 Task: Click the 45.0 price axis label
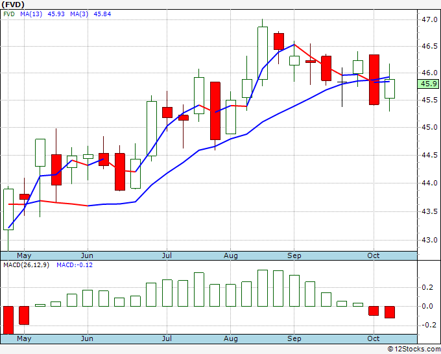pos(429,127)
